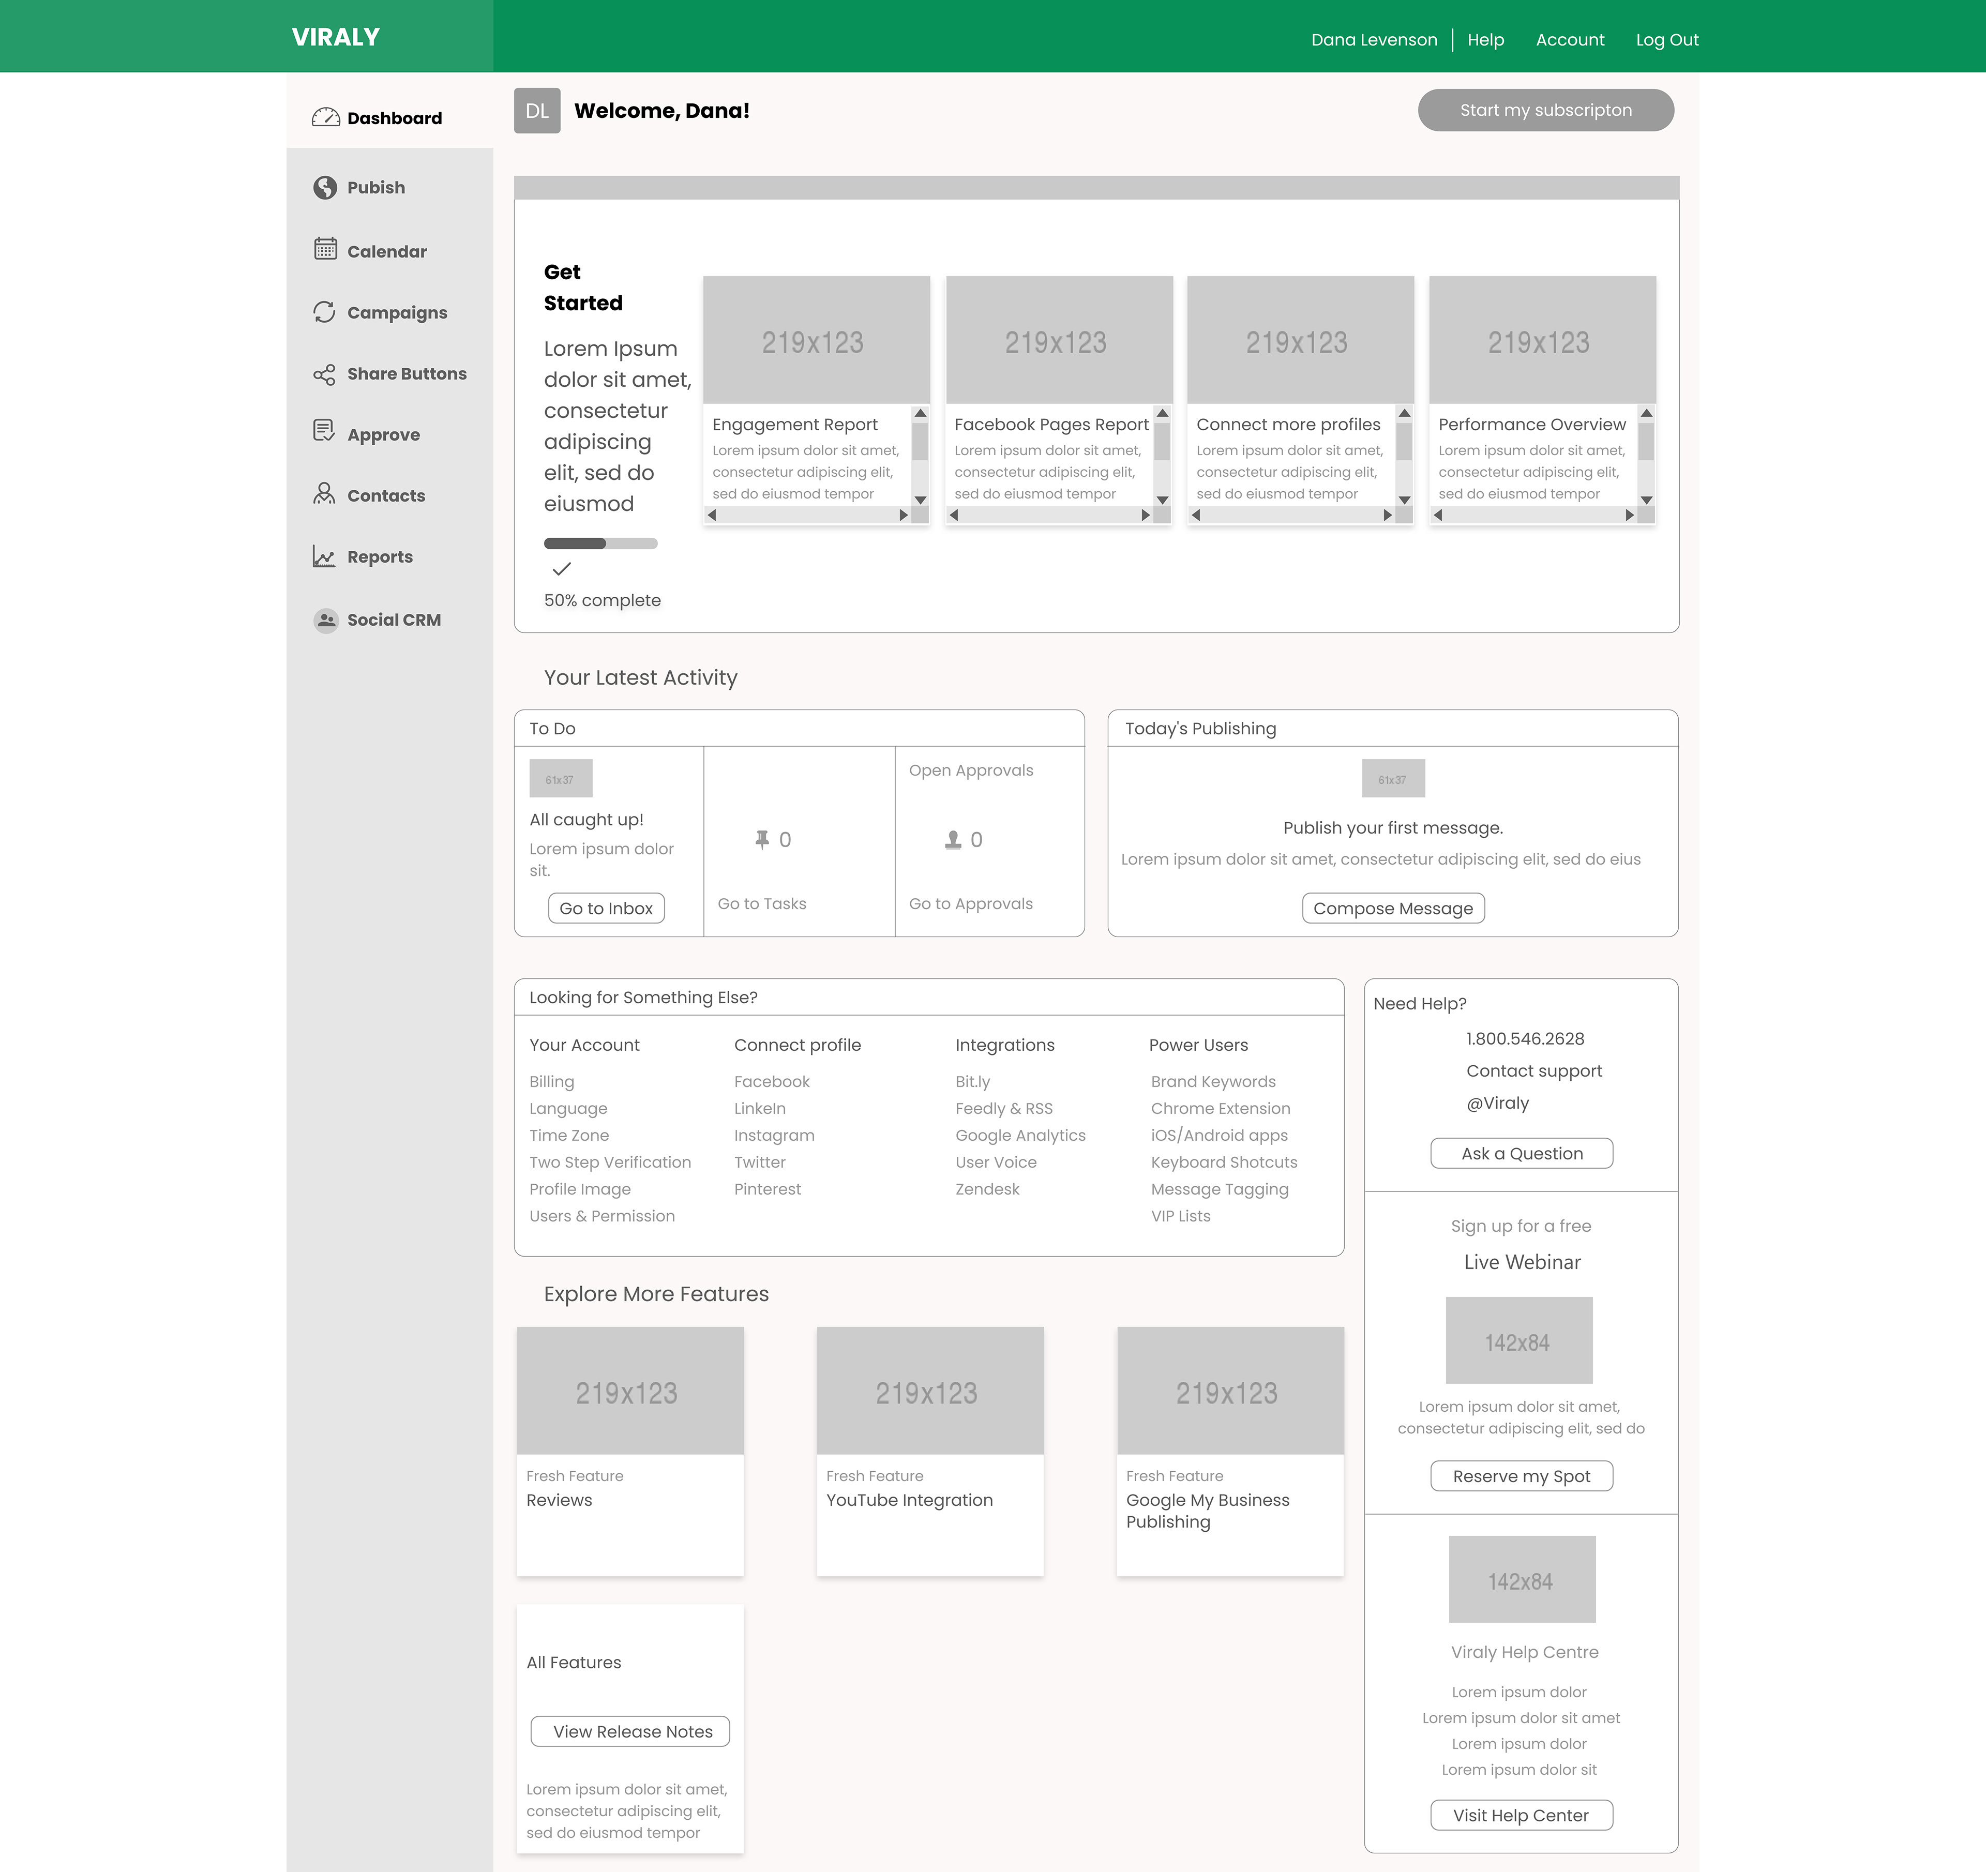Image resolution: width=1986 pixels, height=1872 pixels.
Task: Click scroll-right arrow in Facebook Pages Report card
Action: coord(1146,516)
